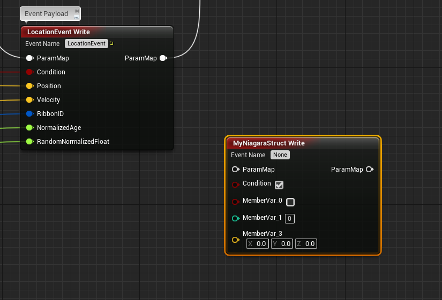Click the Event Payload comment text
Viewport: 442px width, 300px height.
[46, 14]
